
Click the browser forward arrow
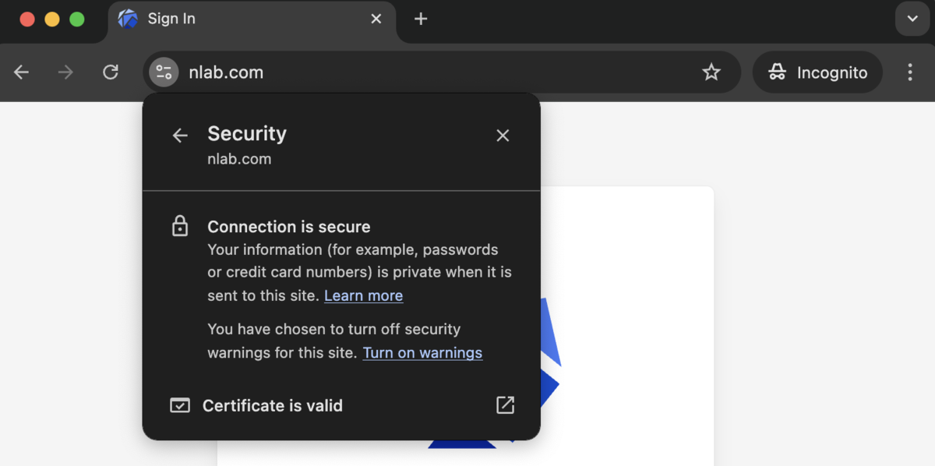tap(66, 72)
